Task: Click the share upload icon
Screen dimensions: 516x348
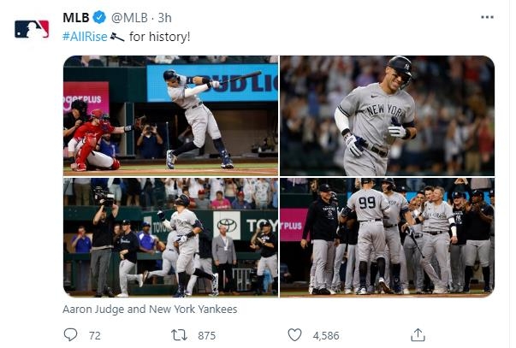Action: (x=418, y=334)
